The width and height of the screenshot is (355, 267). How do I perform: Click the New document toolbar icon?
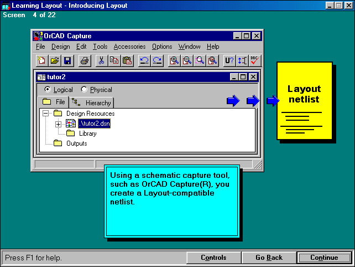point(42,61)
